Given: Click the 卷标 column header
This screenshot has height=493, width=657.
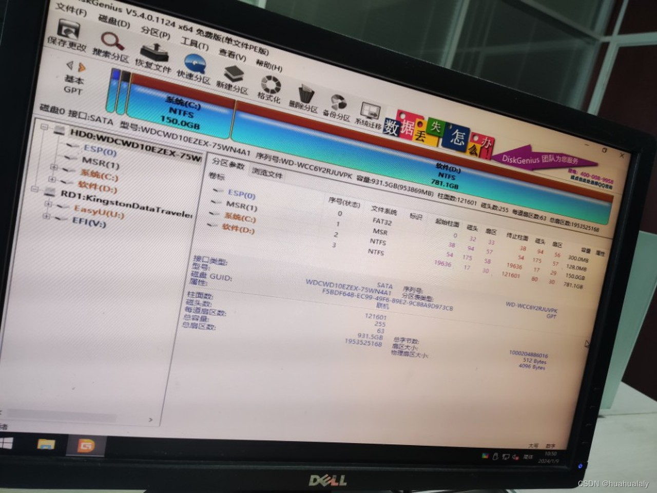Looking at the screenshot, I should [217, 176].
